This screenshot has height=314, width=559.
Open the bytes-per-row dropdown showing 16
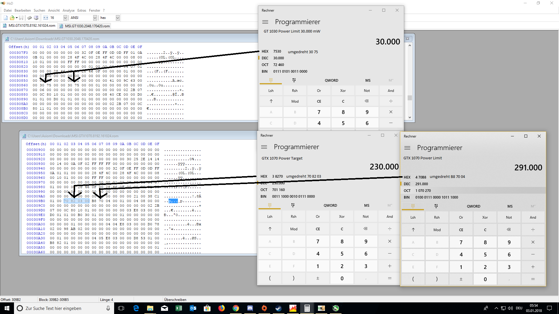(65, 18)
